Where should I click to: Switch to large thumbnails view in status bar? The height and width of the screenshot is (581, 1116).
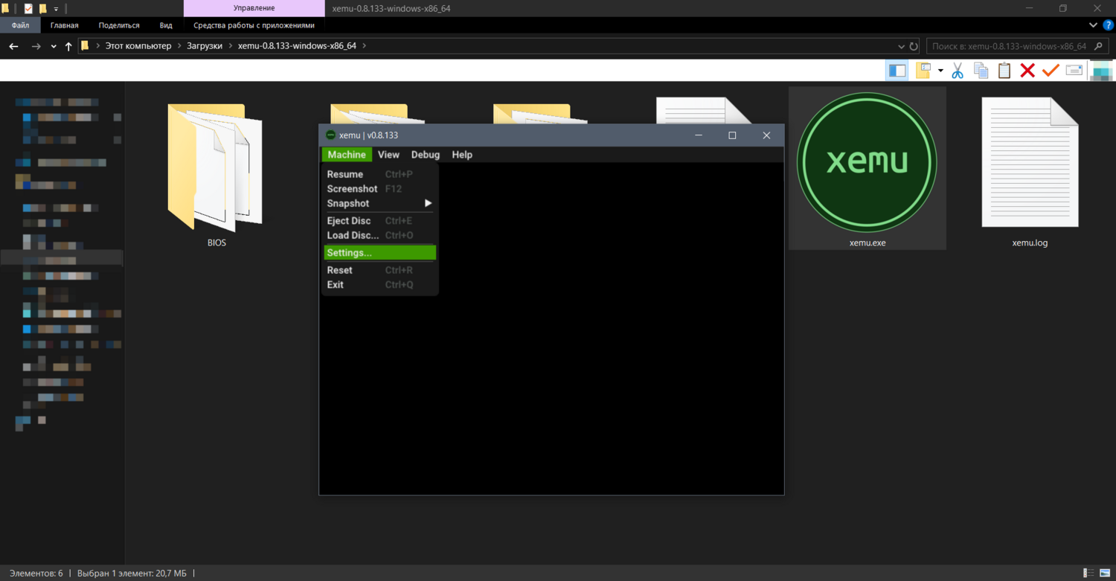coord(1105,574)
